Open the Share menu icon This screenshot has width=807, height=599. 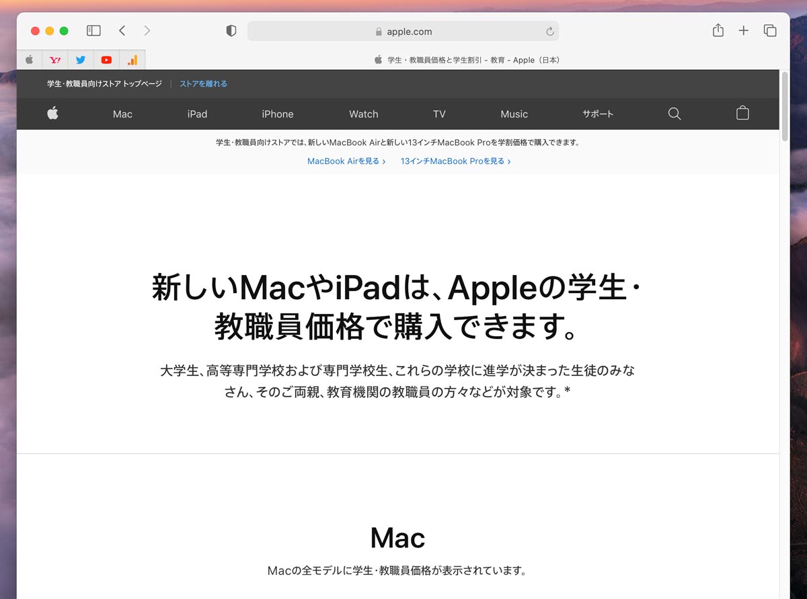pyautogui.click(x=718, y=30)
